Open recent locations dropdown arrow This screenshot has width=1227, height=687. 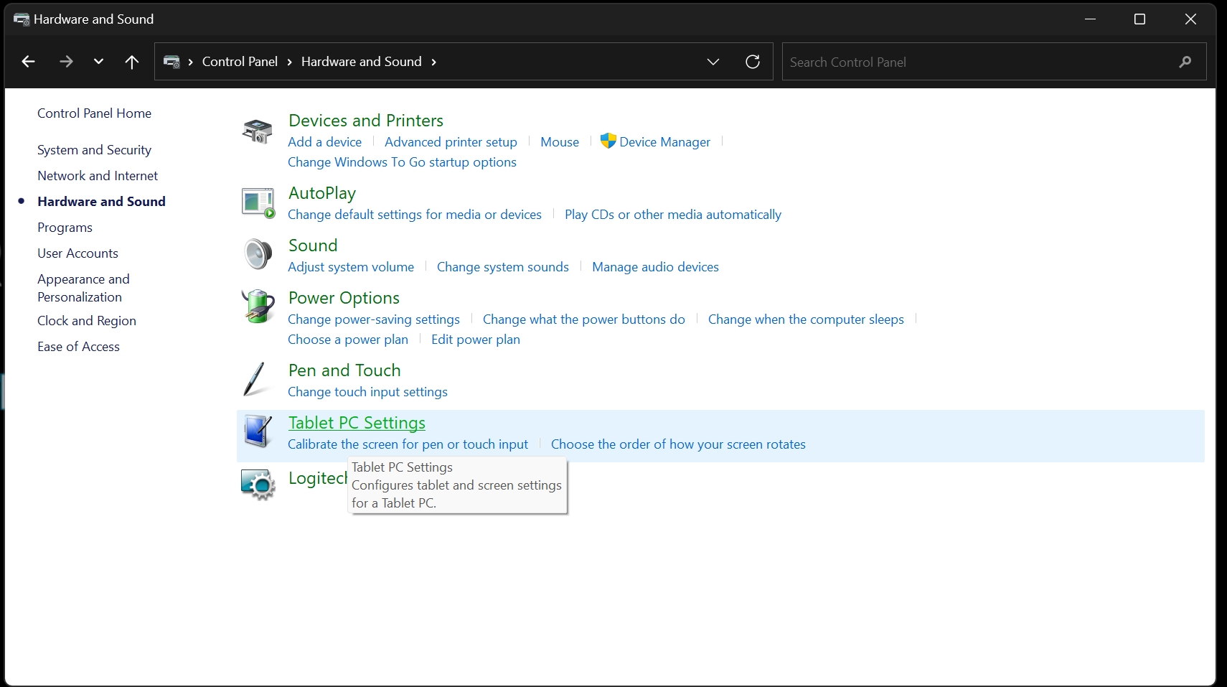pos(98,62)
